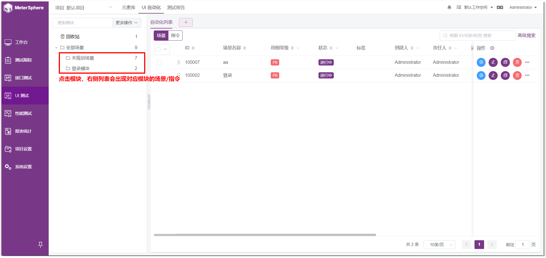Edit scenario 100002 using the pencil icon

tap(493, 75)
